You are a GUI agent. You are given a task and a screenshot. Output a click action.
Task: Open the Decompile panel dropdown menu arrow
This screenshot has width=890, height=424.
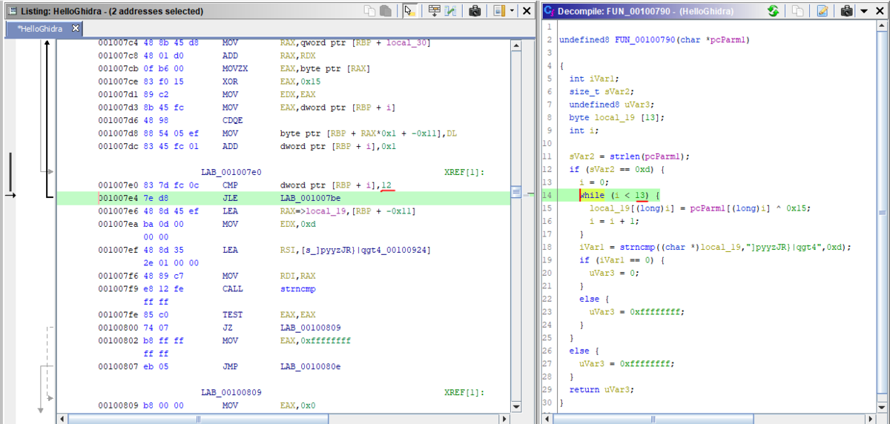[x=863, y=11]
